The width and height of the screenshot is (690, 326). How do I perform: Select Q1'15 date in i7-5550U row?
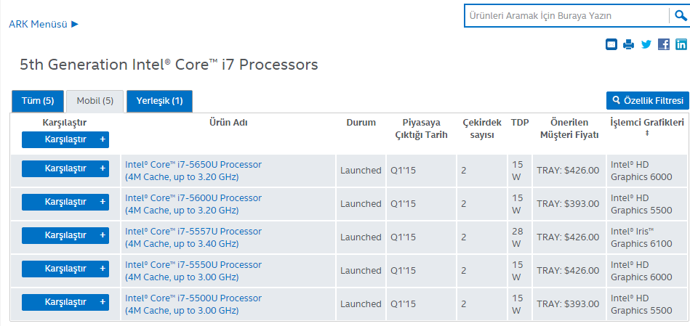[403, 271]
